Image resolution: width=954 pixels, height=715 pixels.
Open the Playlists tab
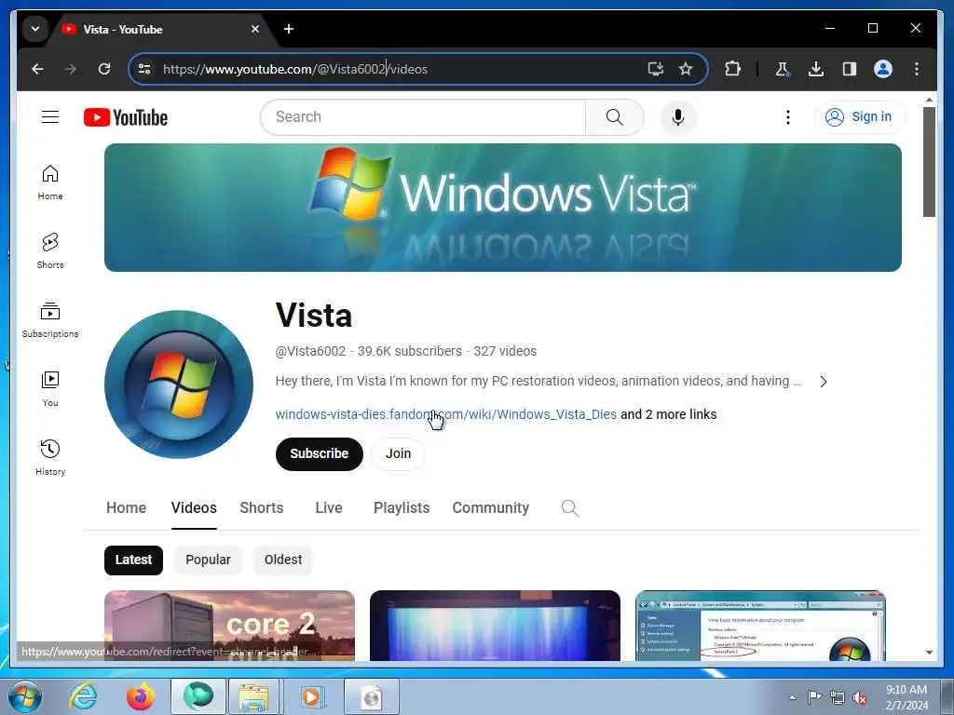point(402,507)
